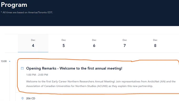This screenshot has width=179, height=101.
Task: Switch to the Dec 5 tab
Action: pos(64,43)
